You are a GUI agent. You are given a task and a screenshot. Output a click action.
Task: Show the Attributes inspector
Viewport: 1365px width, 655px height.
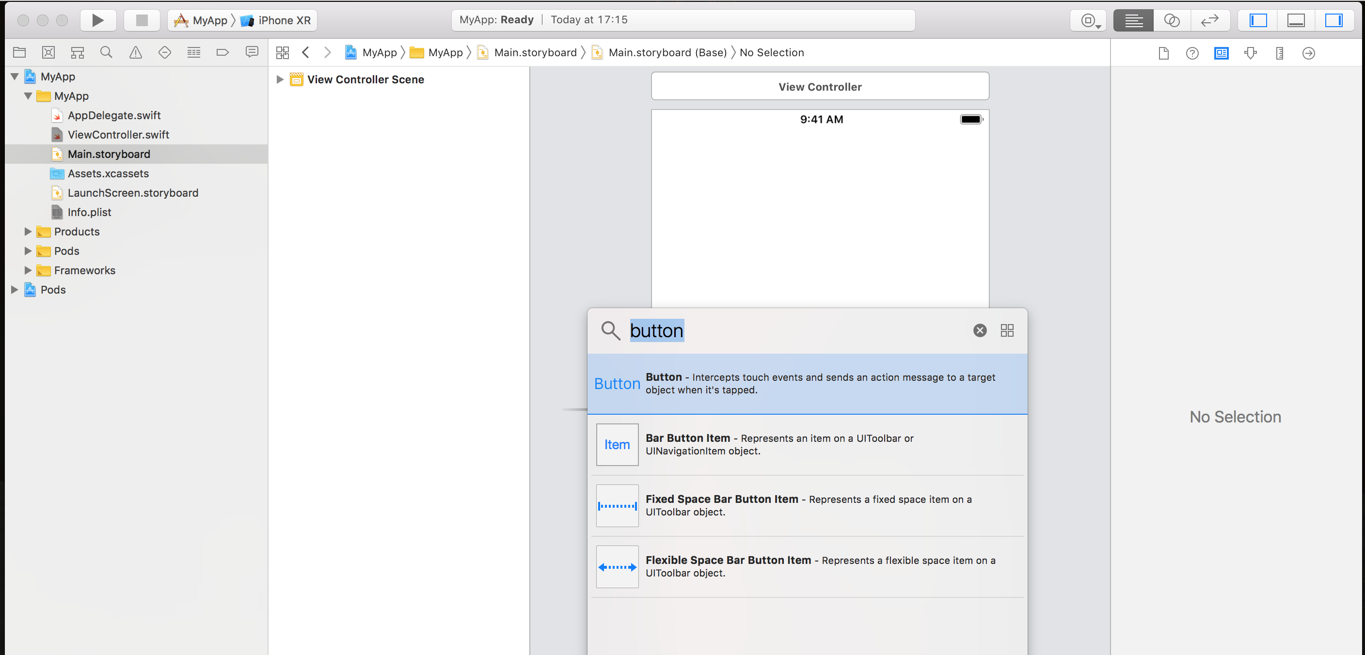coord(1251,53)
